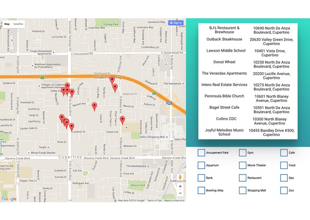310x220 pixels.
Task: Click address 20200 Lucille Avenue, Cupertino
Action: (x=272, y=76)
